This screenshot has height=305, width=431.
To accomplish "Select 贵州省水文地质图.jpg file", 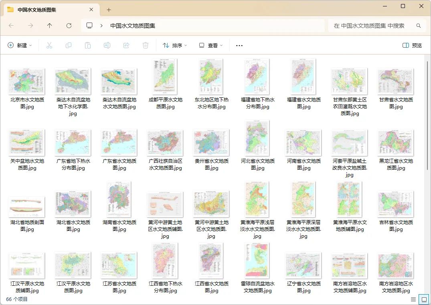I will coord(212,150).
